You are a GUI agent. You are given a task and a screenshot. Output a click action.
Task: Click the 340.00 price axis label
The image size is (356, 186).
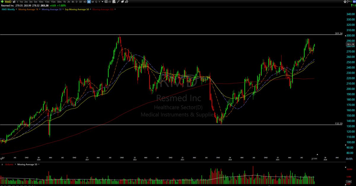click(x=350, y=14)
